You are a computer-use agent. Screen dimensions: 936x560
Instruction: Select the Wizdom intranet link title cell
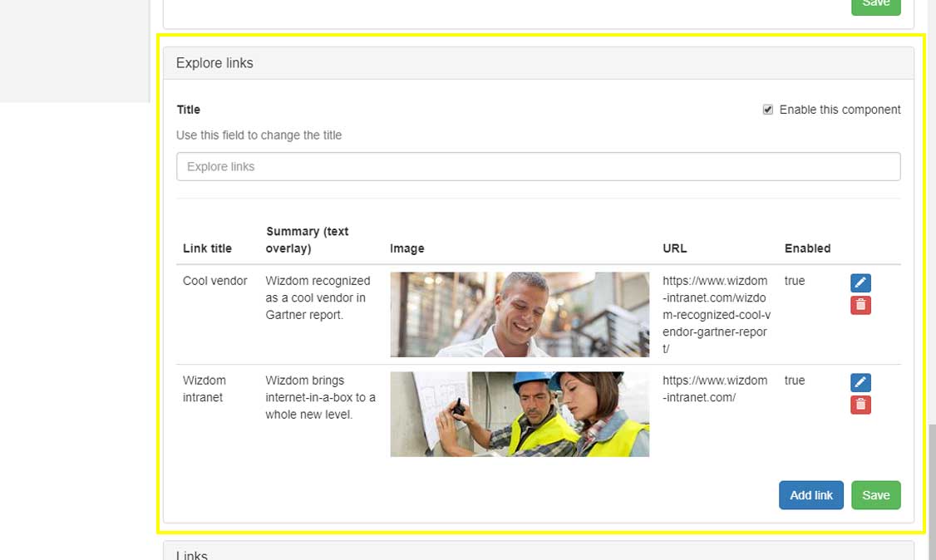pyautogui.click(x=204, y=389)
